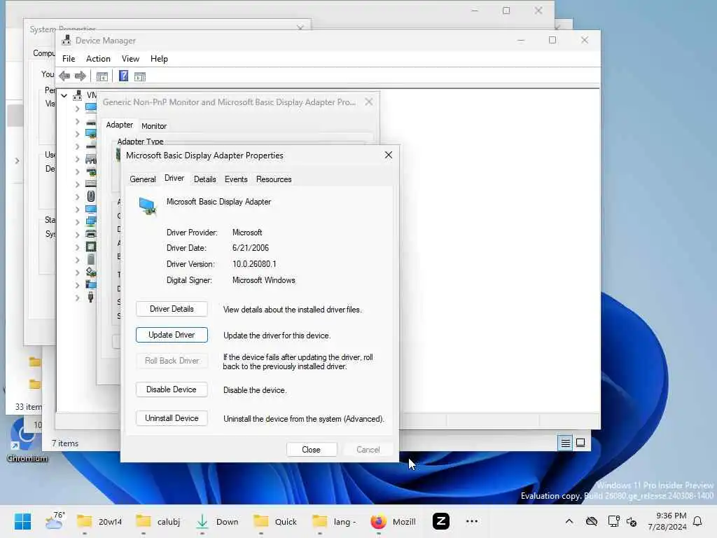
Task: Expand the mouse category node
Action: [x=77, y=197]
